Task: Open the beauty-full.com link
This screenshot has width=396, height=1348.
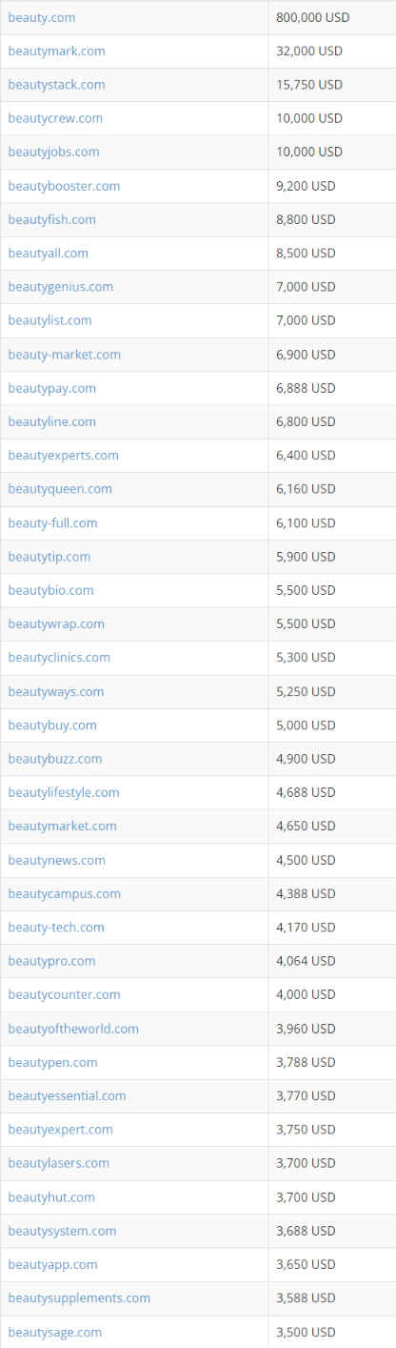Action: pyautogui.click(x=52, y=523)
